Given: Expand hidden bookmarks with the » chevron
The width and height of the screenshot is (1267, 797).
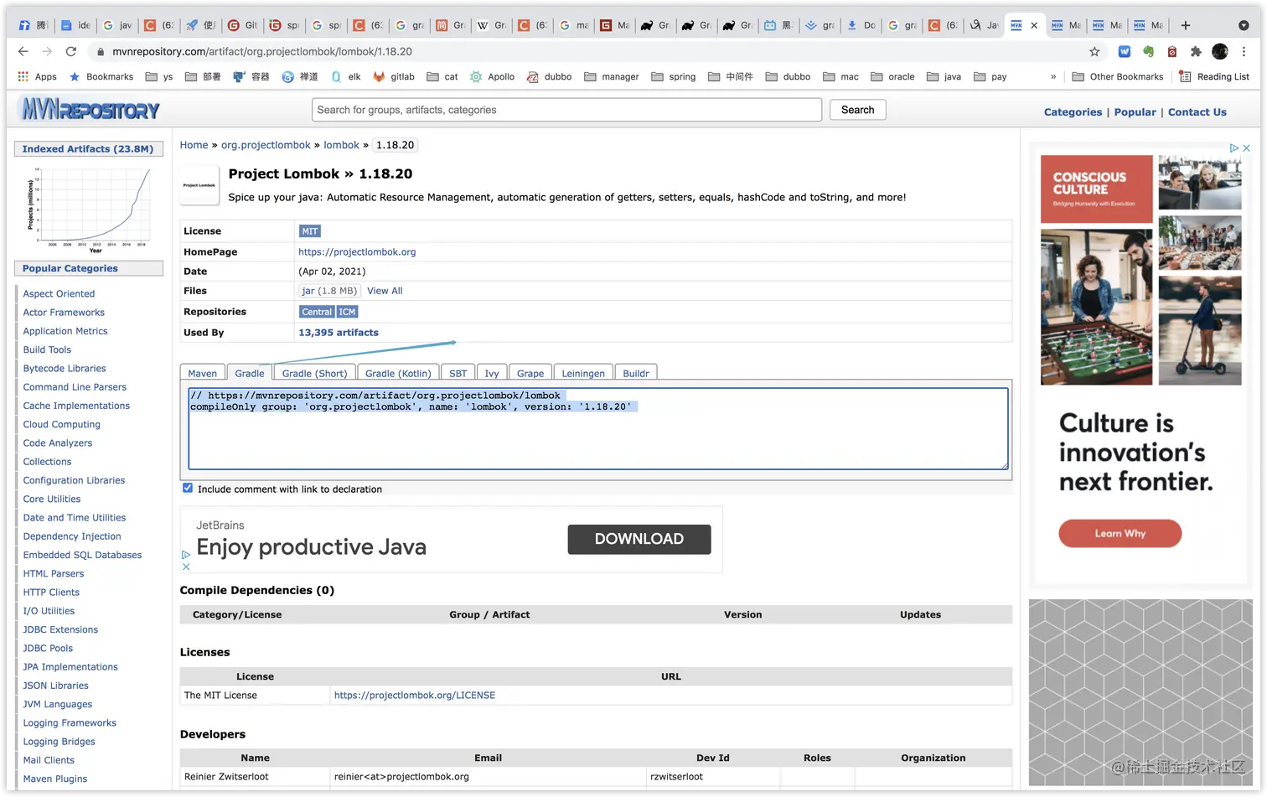Looking at the screenshot, I should [x=1053, y=76].
